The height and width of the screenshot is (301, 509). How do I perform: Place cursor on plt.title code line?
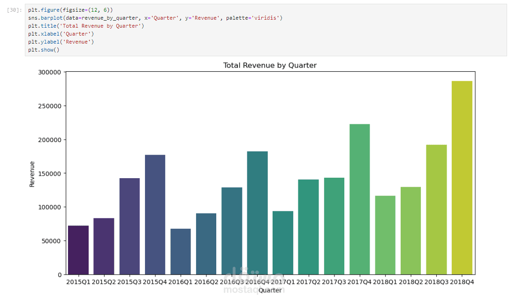click(86, 26)
